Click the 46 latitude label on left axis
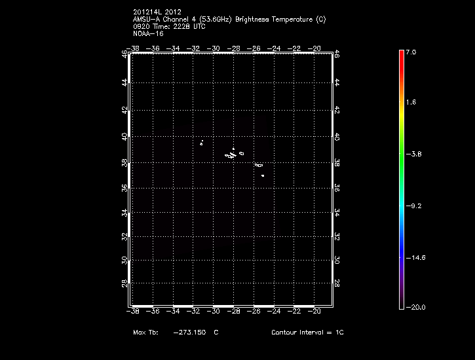475x360 pixels. [125, 55]
